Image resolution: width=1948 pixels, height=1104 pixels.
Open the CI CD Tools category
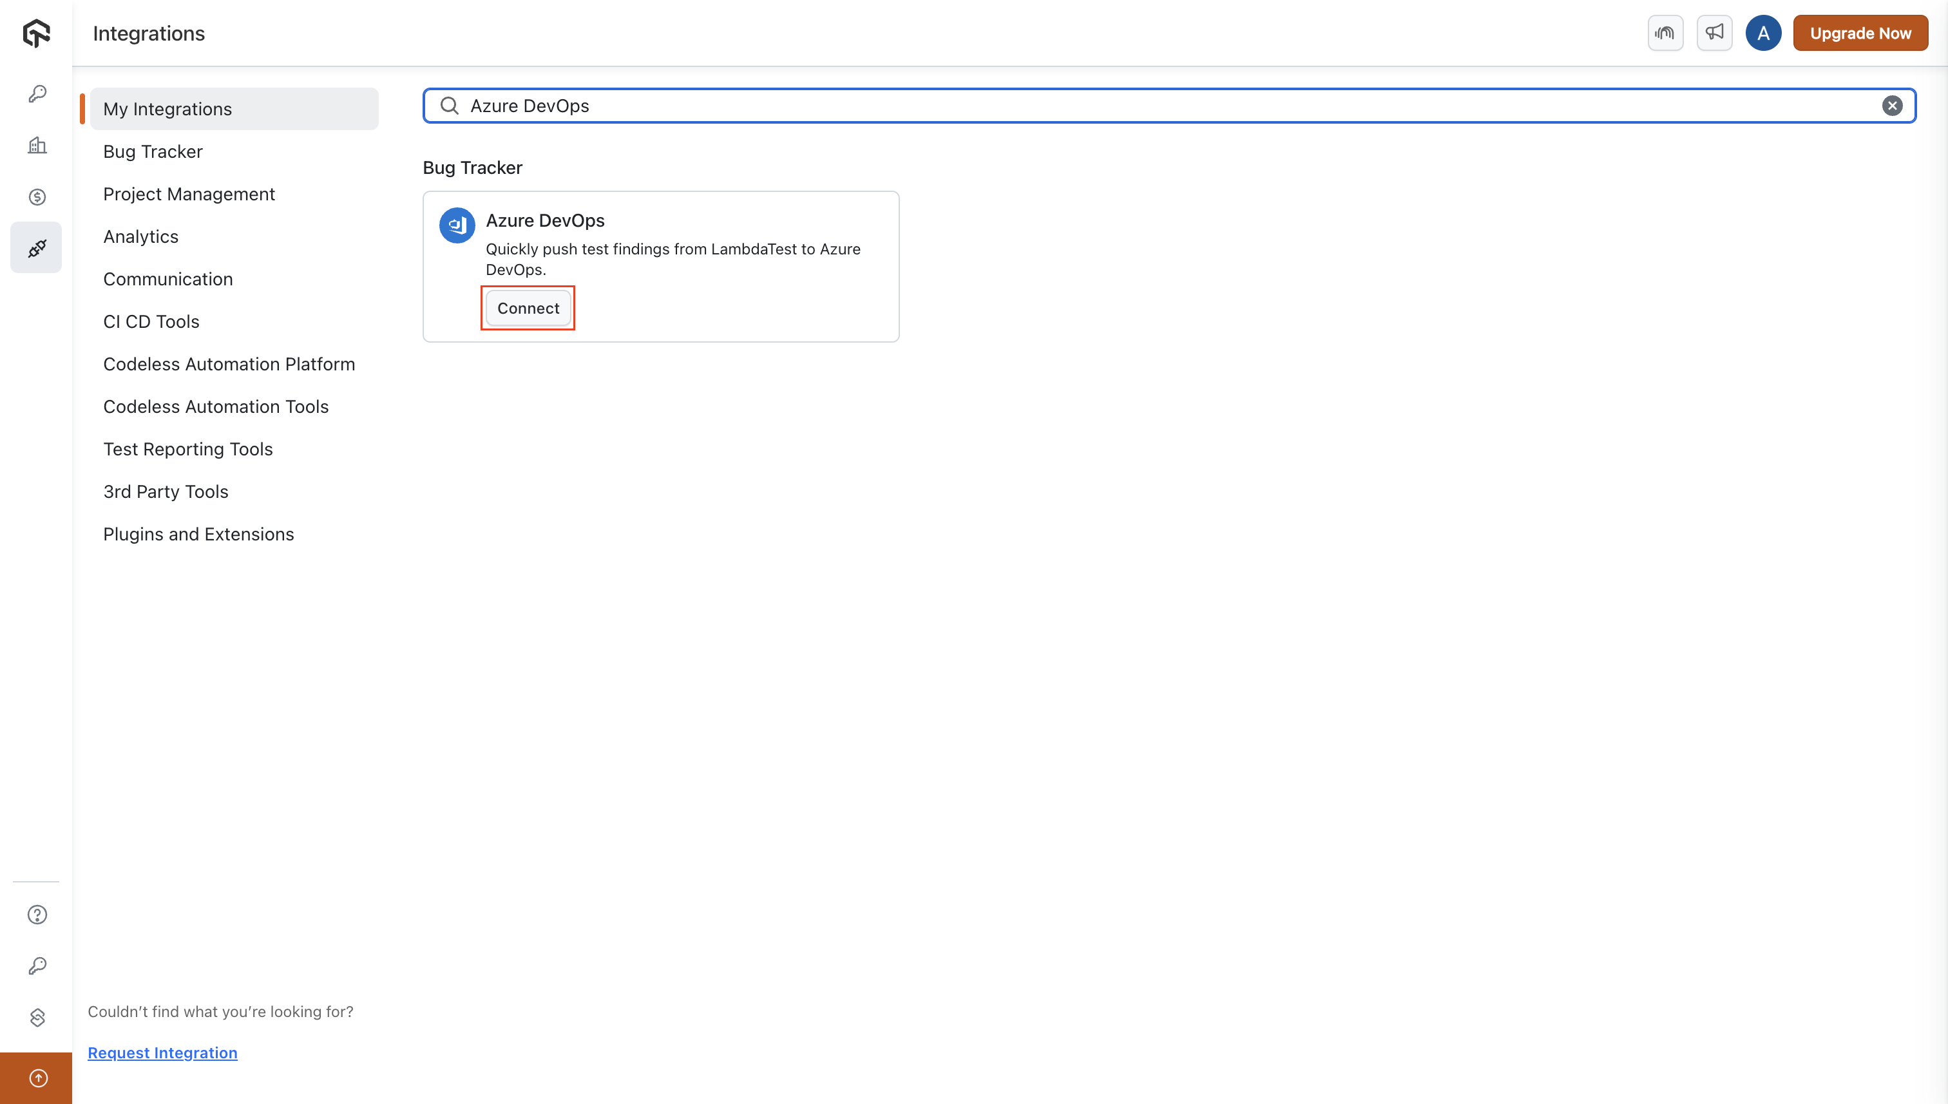point(151,321)
